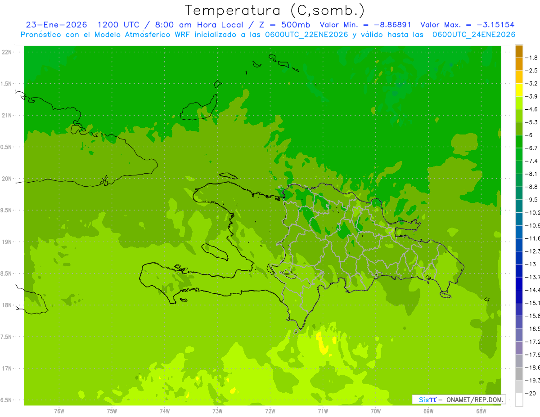540x417 pixels.
Task: Click the -2.5 legend value
Action: [532, 71]
